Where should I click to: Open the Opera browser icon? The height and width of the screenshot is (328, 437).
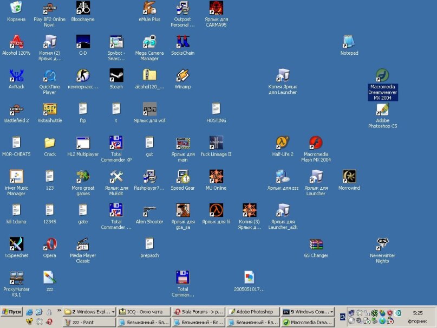(50, 244)
